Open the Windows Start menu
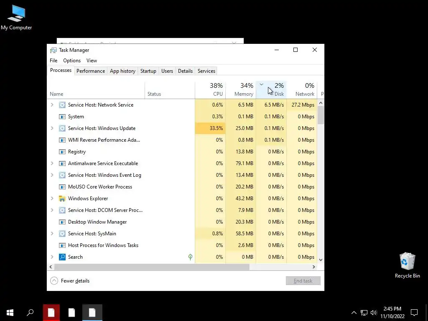 pos(10,313)
